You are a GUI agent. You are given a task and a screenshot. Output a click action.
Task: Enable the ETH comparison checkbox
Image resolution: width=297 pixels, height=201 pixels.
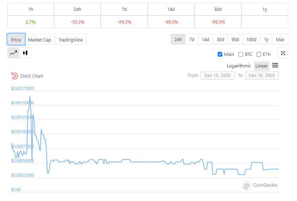(x=259, y=54)
